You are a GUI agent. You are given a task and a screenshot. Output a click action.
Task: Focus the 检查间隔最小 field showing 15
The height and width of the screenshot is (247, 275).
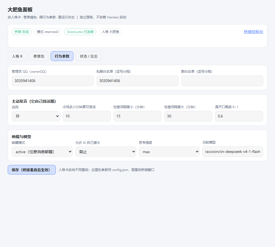[137, 116]
